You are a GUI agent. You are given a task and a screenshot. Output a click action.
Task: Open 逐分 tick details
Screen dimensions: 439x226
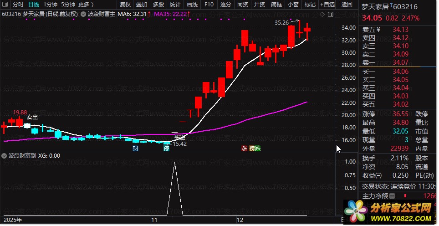click(x=226, y=5)
